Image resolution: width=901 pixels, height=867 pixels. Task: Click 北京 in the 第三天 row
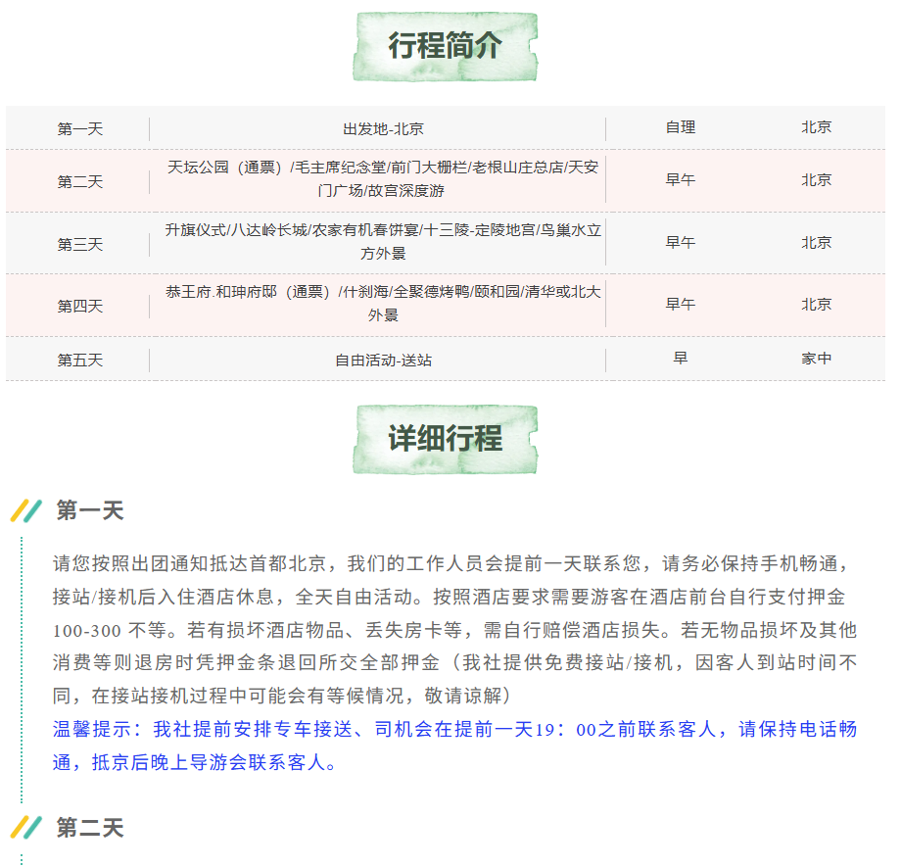[817, 243]
